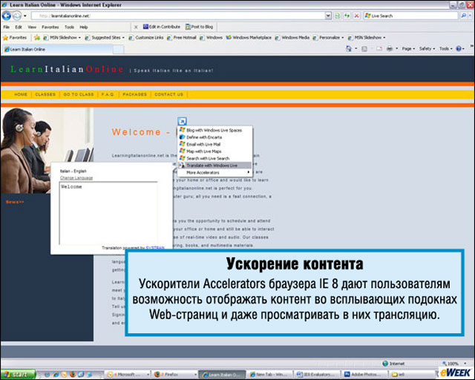
Task: Open the SYSTRAN link
Action: [155, 248]
